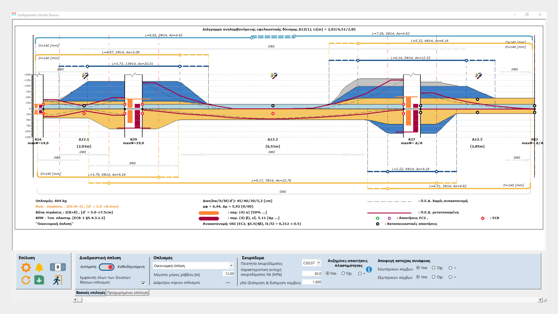Click the green download arrow icon
This screenshot has width=558, height=314.
pyautogui.click(x=39, y=280)
